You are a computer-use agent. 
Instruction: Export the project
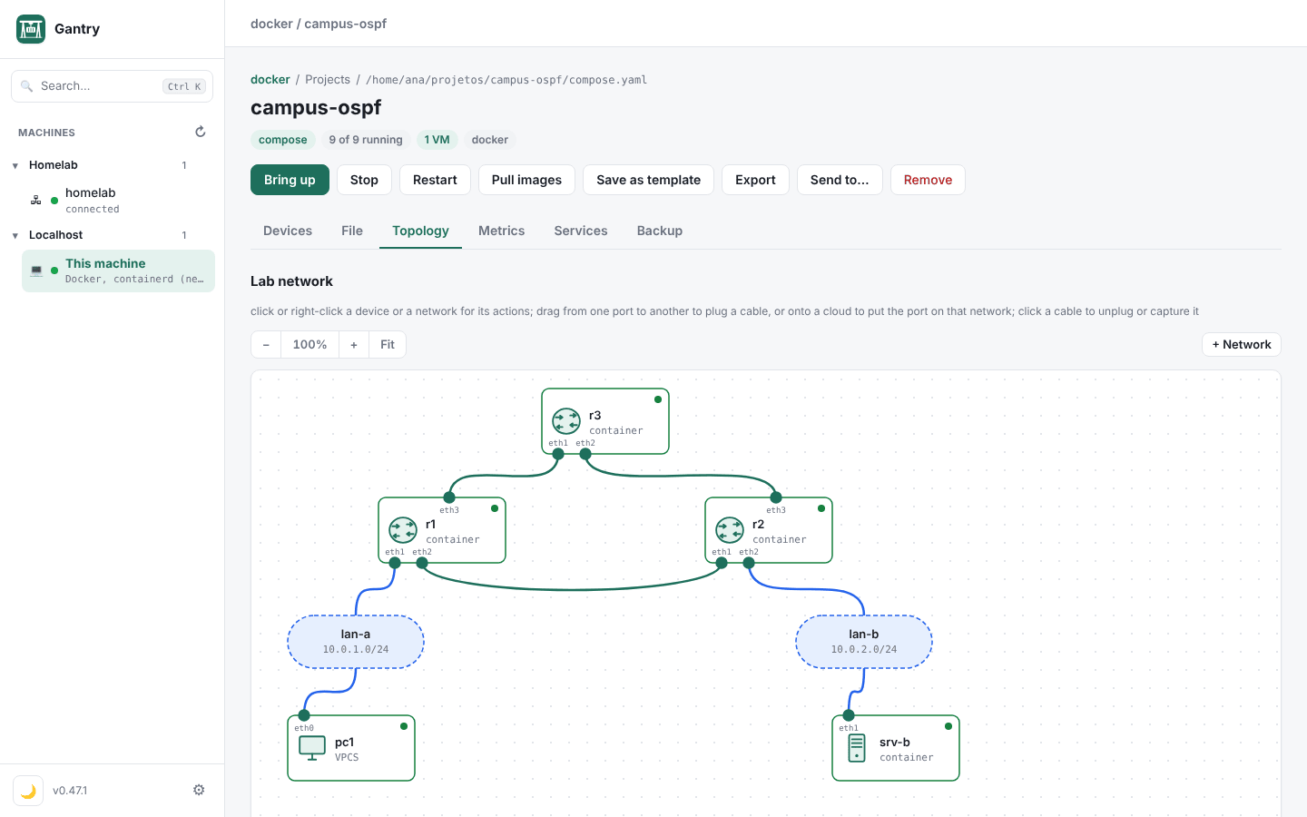(755, 180)
